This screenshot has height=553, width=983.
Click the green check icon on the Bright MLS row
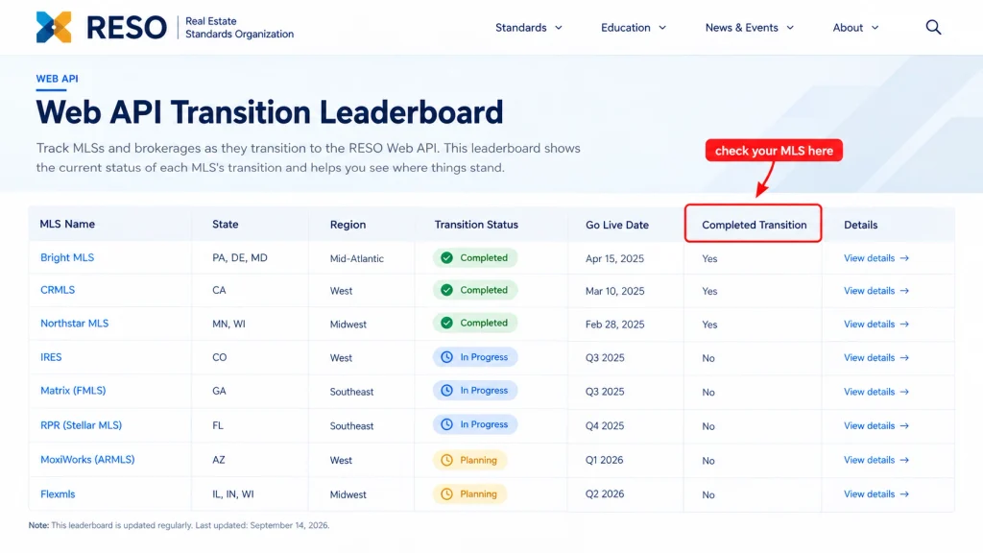tap(446, 257)
